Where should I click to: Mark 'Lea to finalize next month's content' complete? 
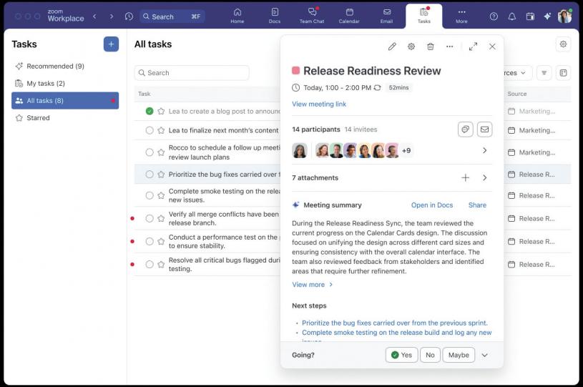tap(150, 131)
